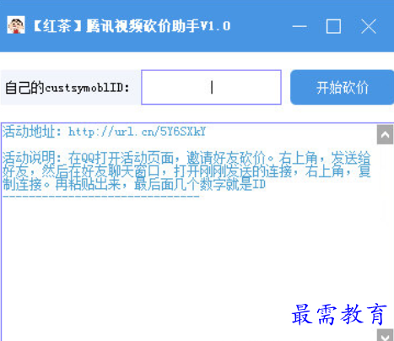
Task: Click the cartoon avatar app icon
Action: pos(16,25)
